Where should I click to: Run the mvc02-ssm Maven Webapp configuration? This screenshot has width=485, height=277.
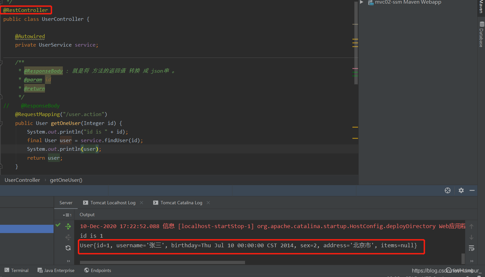(x=361, y=2)
